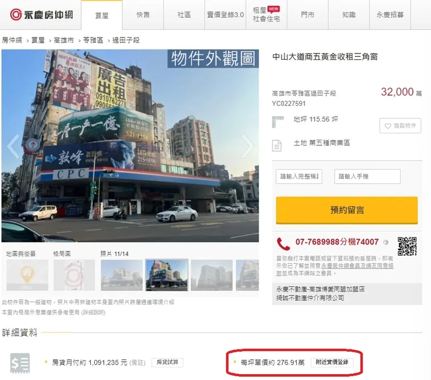The height and width of the screenshot is (380, 431).
Task: Open the 實價登錄3.0 tab
Action: point(225,14)
